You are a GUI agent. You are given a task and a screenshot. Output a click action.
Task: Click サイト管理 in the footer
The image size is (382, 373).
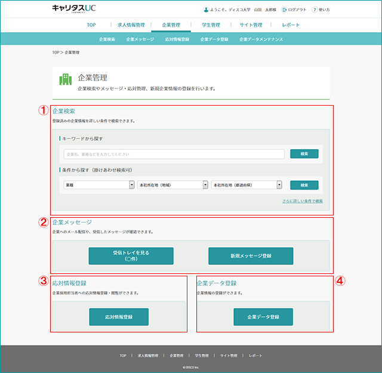click(x=229, y=356)
